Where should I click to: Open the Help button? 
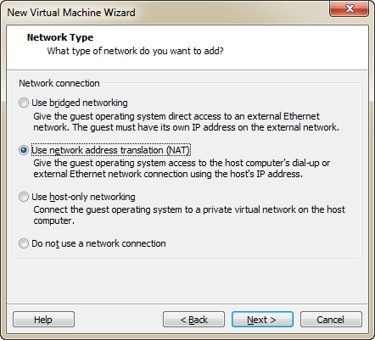click(43, 320)
